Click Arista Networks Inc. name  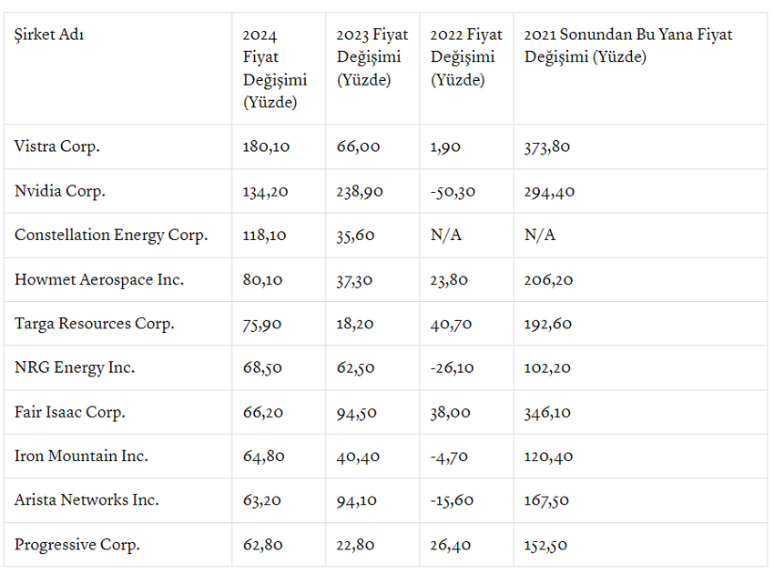click(87, 500)
